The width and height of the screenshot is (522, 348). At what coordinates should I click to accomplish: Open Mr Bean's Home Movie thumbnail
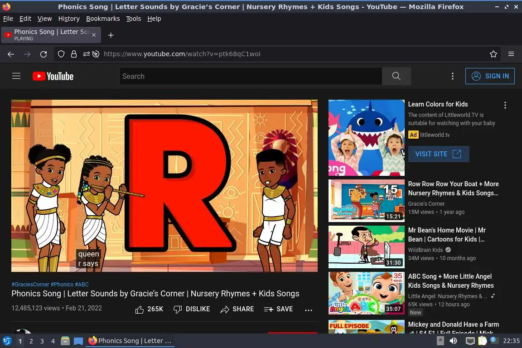tap(366, 247)
